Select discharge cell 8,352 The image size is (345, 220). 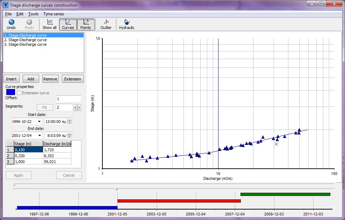[x=57, y=156]
